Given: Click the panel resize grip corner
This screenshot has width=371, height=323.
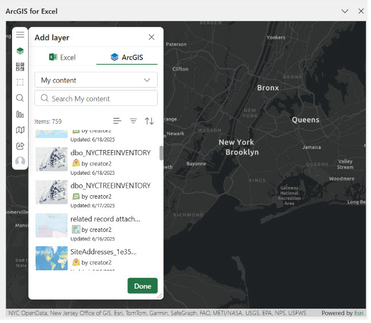Looking at the screenshot, I should [x=160, y=296].
